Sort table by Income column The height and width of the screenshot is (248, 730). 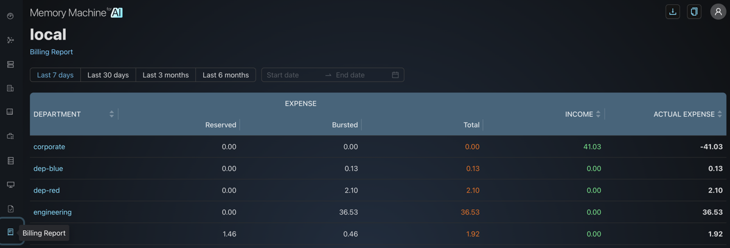[598, 114]
